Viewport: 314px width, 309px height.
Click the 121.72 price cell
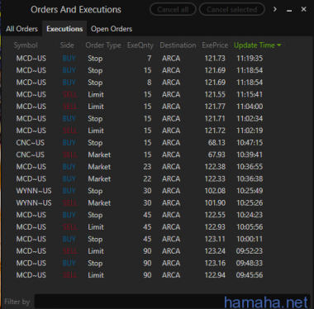[215, 131]
